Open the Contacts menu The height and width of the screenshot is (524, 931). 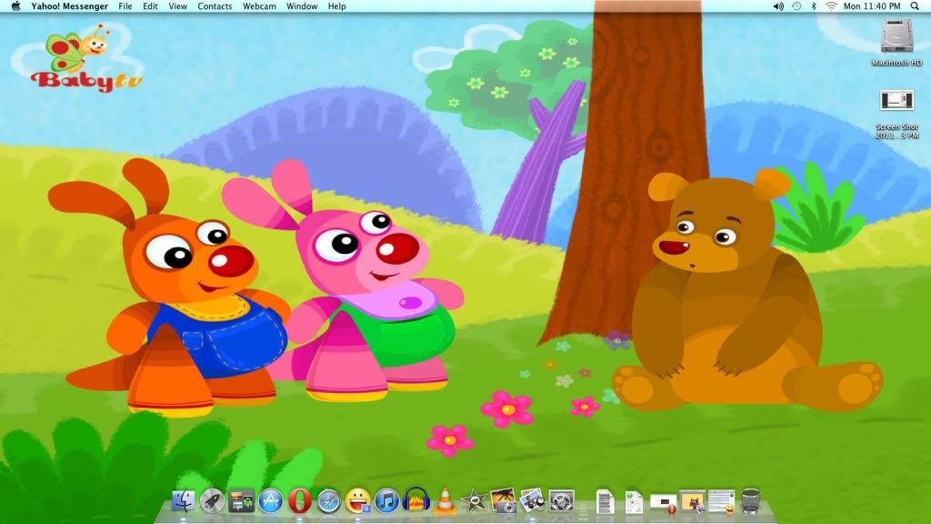coord(215,6)
